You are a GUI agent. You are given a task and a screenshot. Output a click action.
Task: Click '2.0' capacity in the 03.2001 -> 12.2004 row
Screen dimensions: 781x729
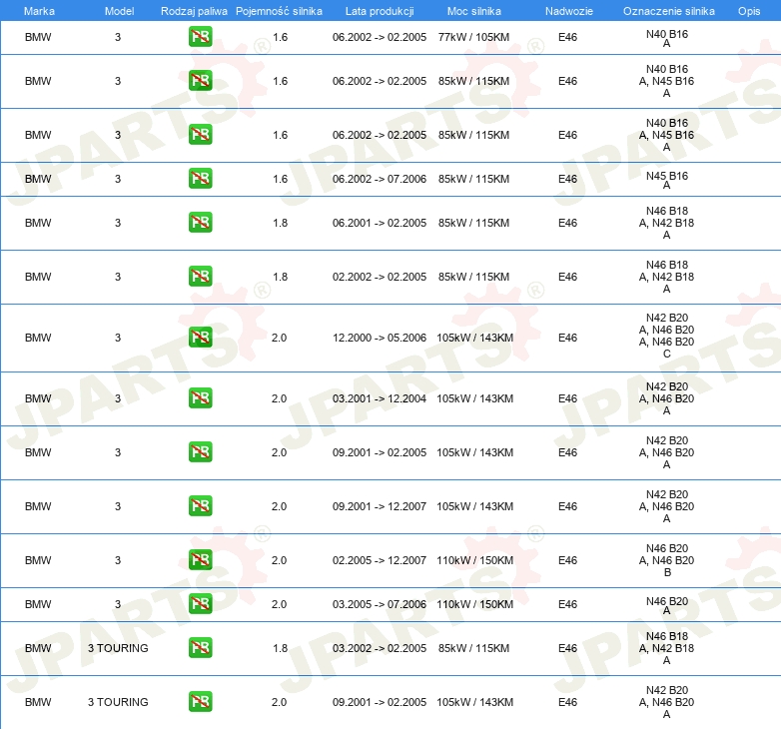pyautogui.click(x=279, y=398)
